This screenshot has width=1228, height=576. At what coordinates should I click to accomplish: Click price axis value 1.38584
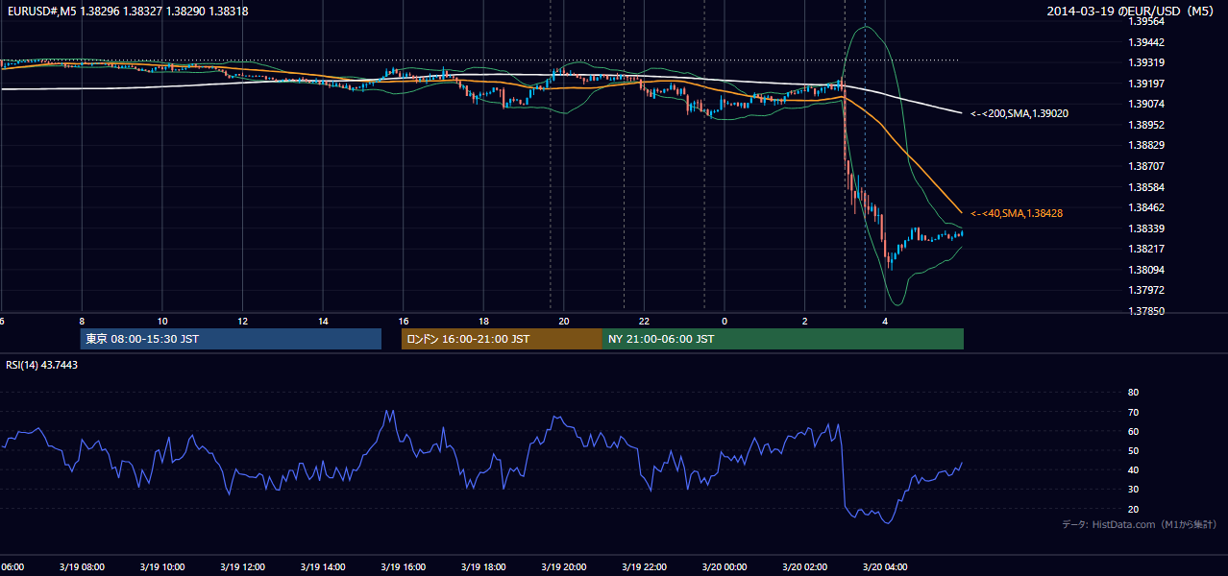1145,187
